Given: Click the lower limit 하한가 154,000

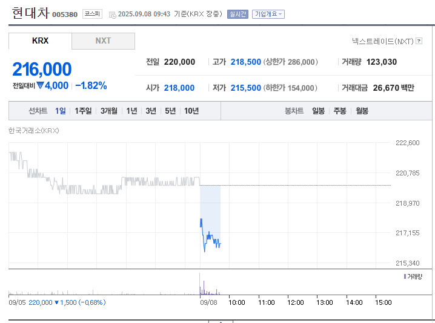Looking at the screenshot, I should 290,88.
